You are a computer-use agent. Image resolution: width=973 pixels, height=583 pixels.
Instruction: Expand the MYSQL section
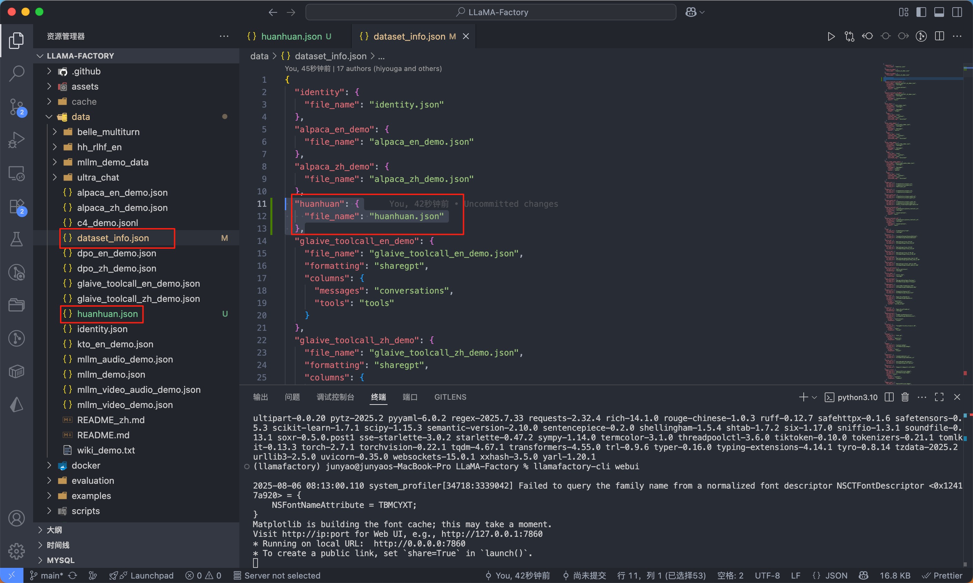[136, 560]
